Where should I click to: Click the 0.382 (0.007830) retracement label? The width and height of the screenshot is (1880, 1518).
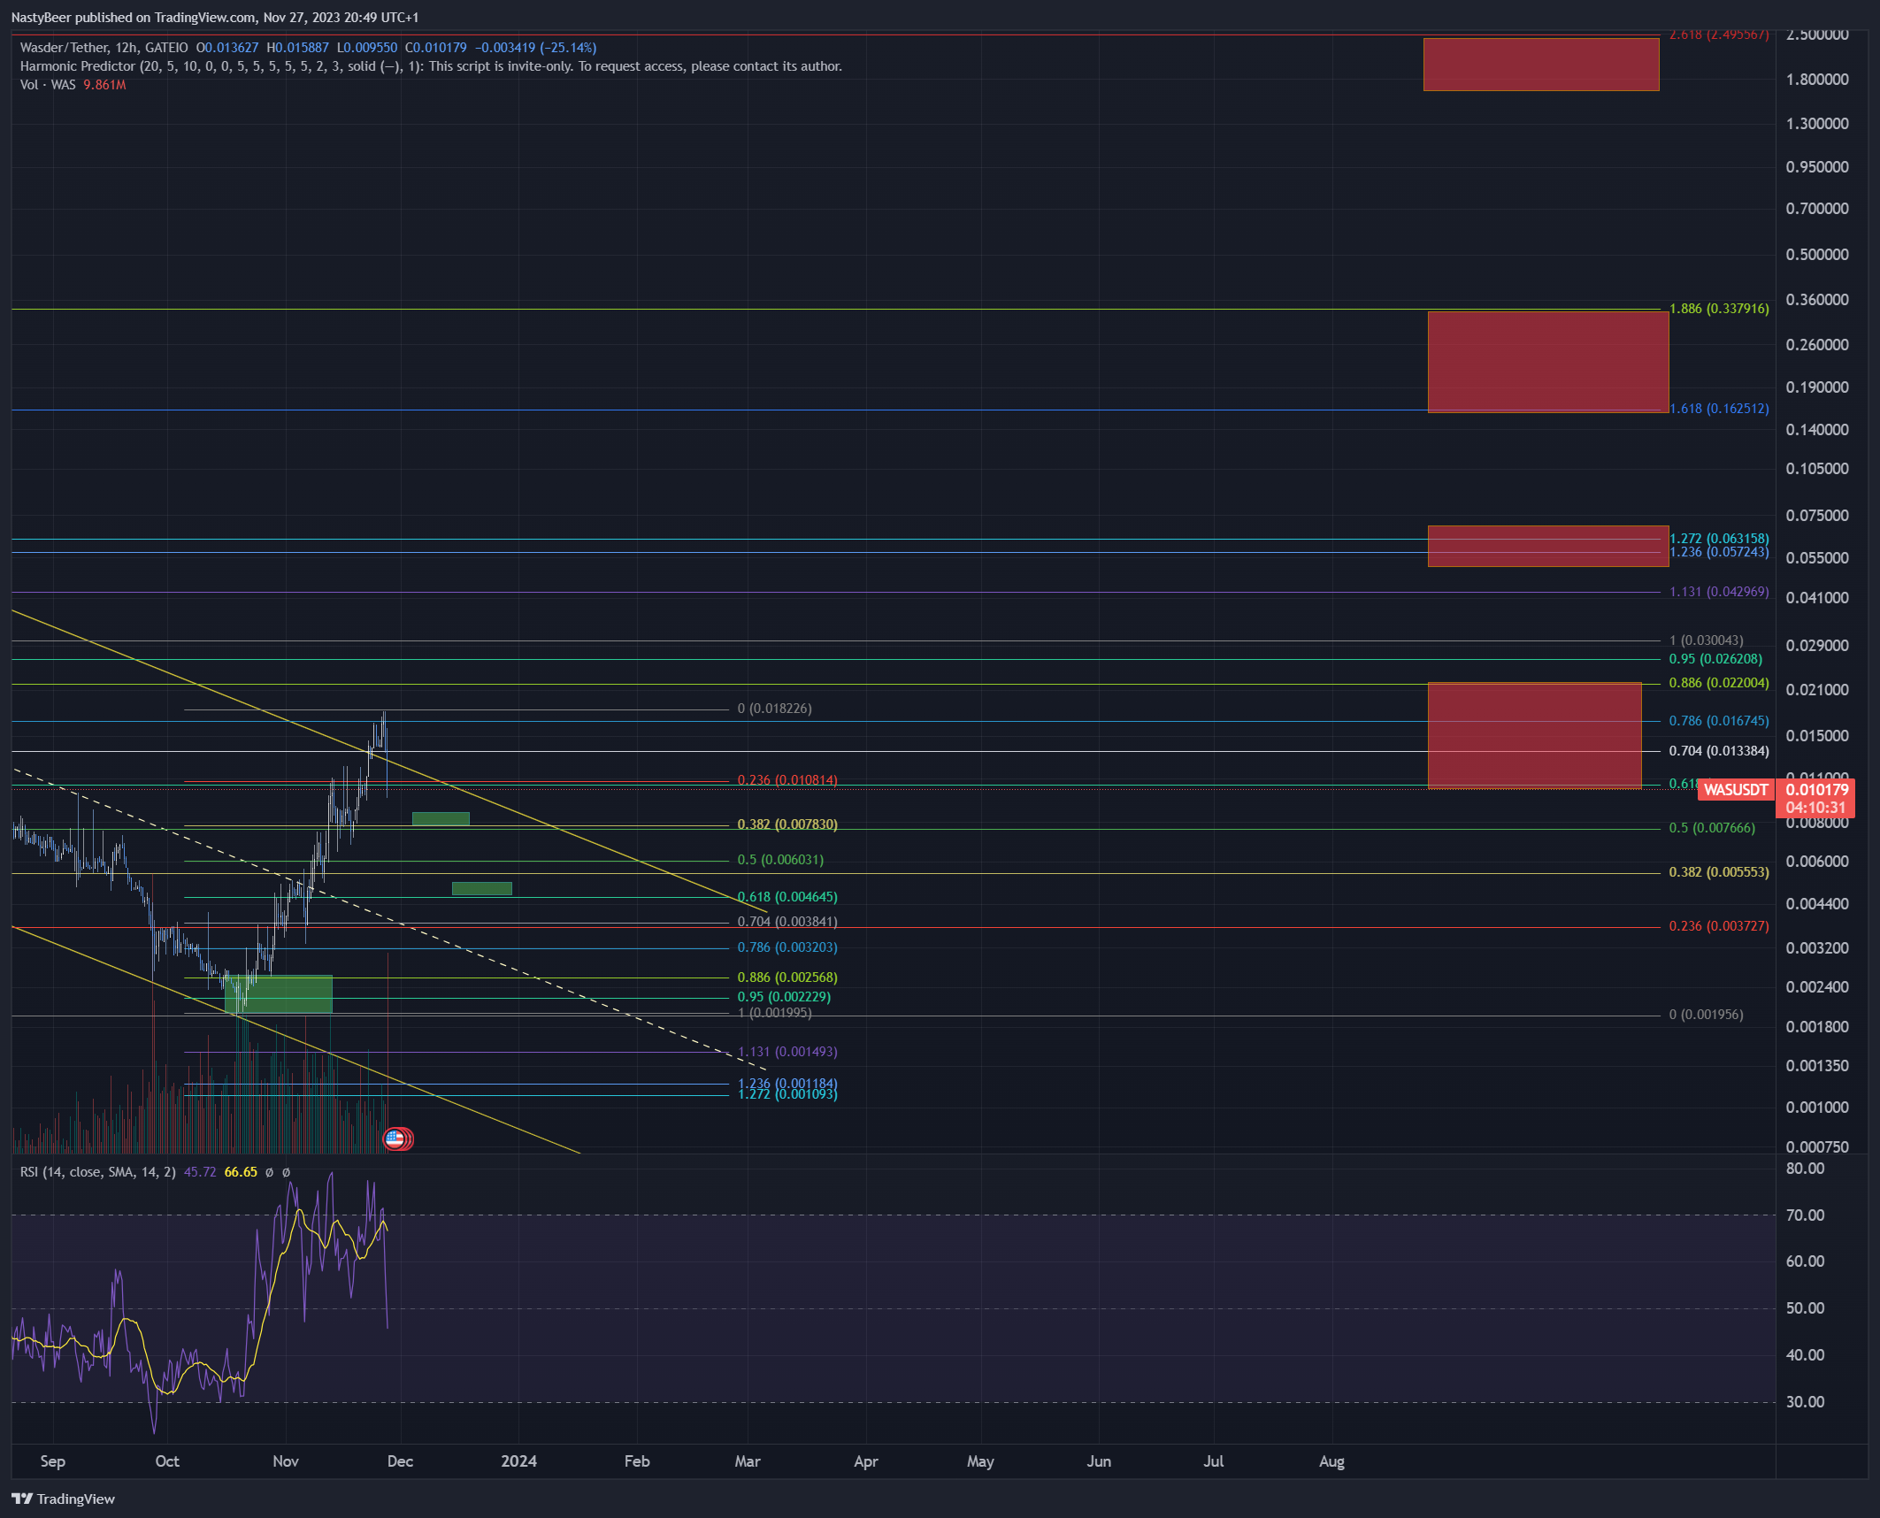click(x=787, y=824)
